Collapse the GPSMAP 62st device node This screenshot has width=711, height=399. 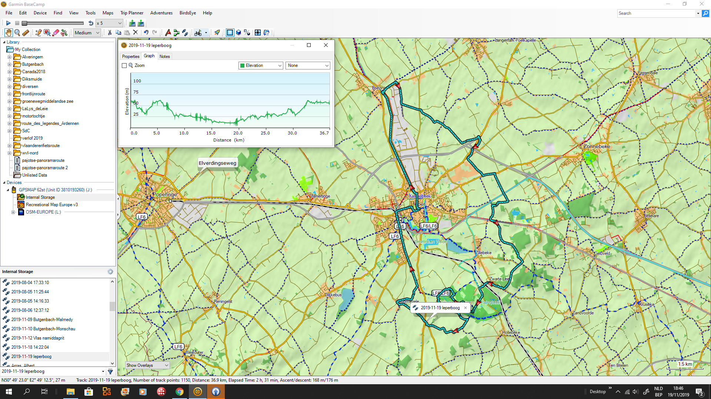(8, 190)
